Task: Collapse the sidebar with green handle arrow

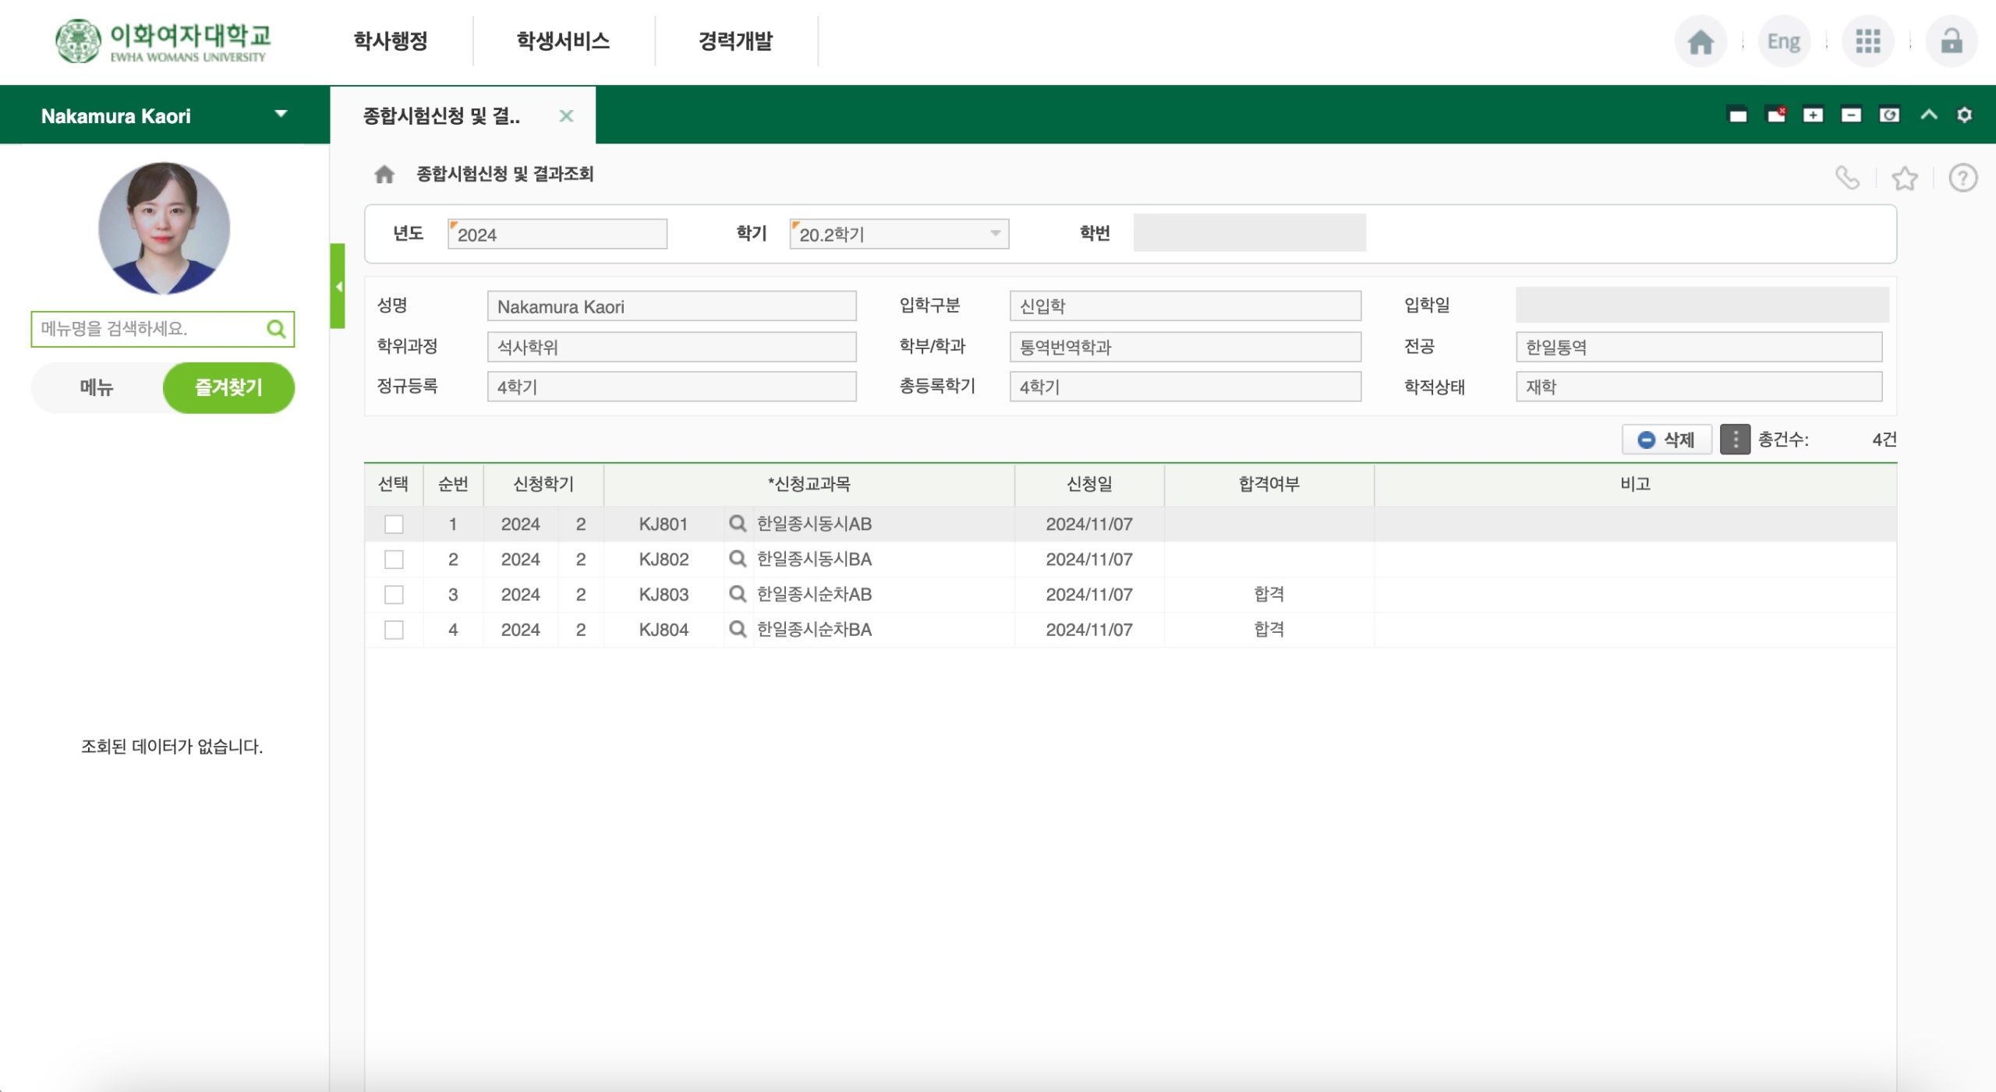Action: (338, 286)
